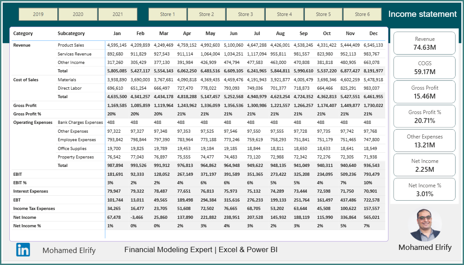Select the Office Supplies subcategory
464x265 pixels.
click(72, 148)
